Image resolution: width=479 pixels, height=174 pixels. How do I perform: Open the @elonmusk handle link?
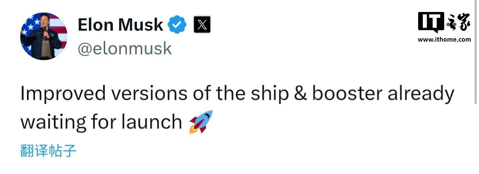125,49
